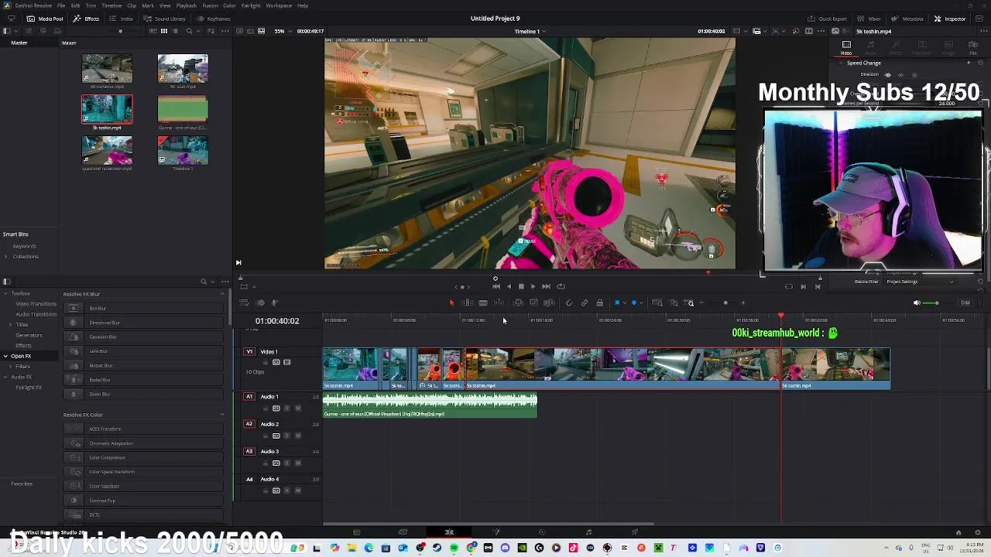Screen dimensions: 991x557
Task: Select the A1 track destination control
Action: (x=249, y=396)
